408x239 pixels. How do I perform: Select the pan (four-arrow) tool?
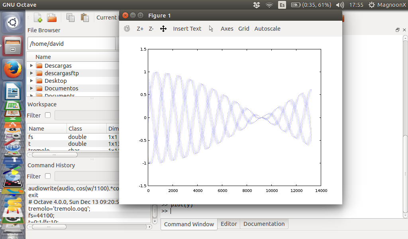click(163, 29)
